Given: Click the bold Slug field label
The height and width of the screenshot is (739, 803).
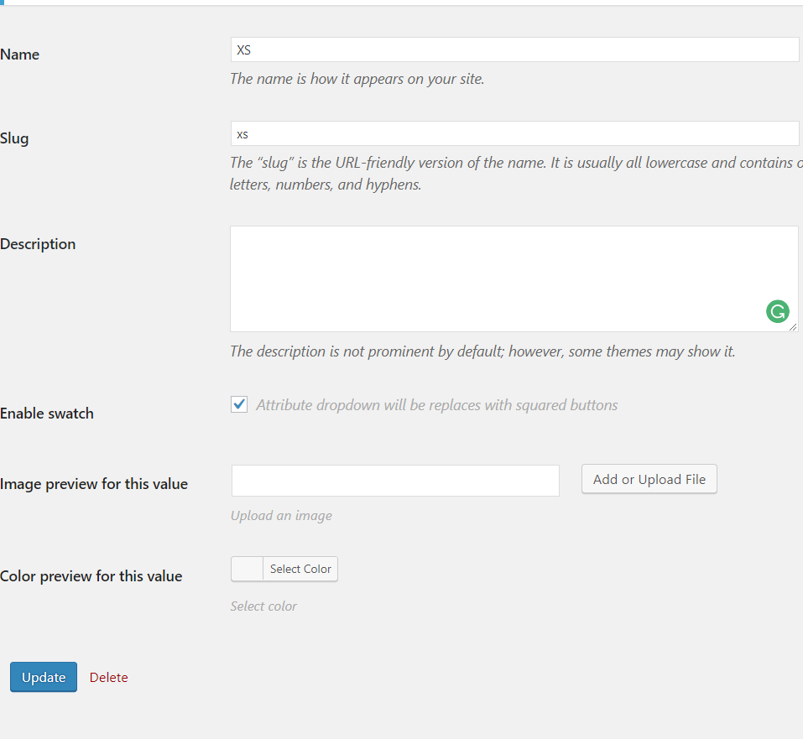Looking at the screenshot, I should (15, 138).
